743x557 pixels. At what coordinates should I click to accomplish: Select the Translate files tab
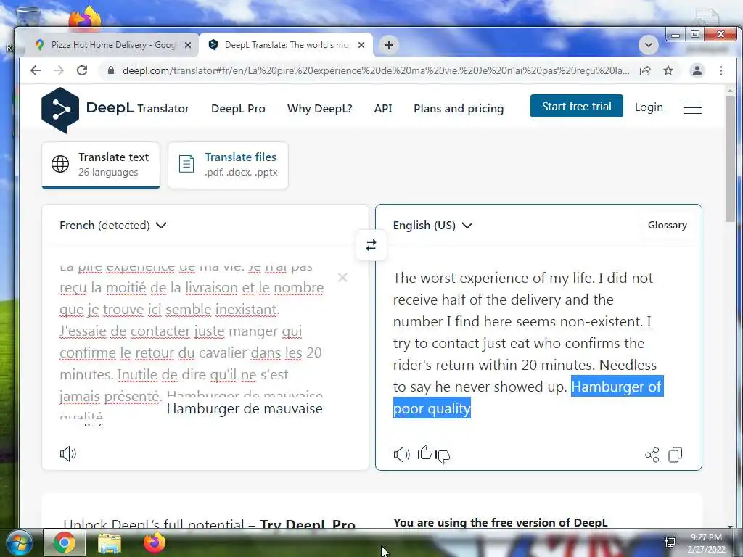pos(228,165)
